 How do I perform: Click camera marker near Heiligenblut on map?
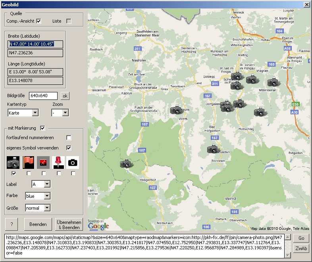click(x=125, y=163)
